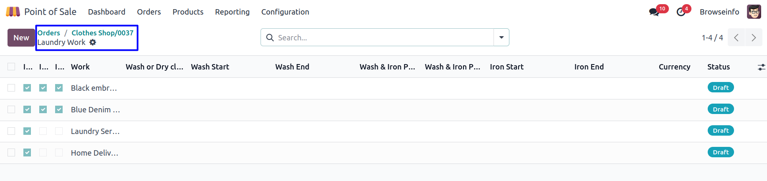Open the chat messages icon
This screenshot has height=181, width=767.
tap(654, 12)
